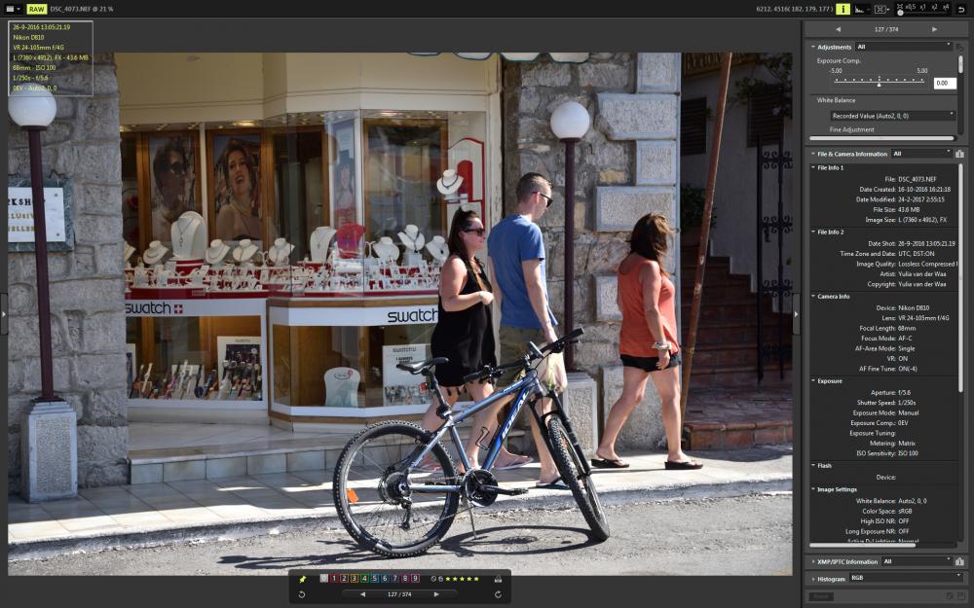Image resolution: width=974 pixels, height=608 pixels.
Task: Toggle the yellow image info overlay button
Action: tap(843, 9)
